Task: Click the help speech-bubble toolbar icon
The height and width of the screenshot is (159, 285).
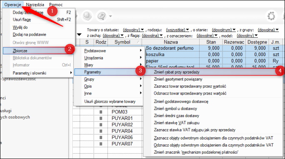Action: pos(101,16)
